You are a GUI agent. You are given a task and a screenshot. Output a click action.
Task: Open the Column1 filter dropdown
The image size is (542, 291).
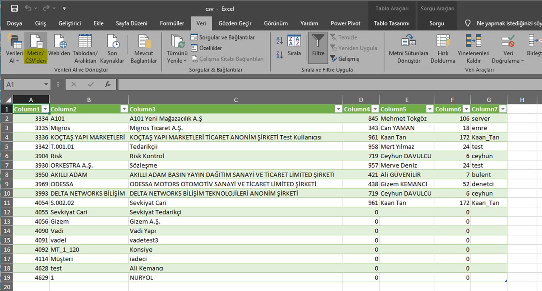45,109
